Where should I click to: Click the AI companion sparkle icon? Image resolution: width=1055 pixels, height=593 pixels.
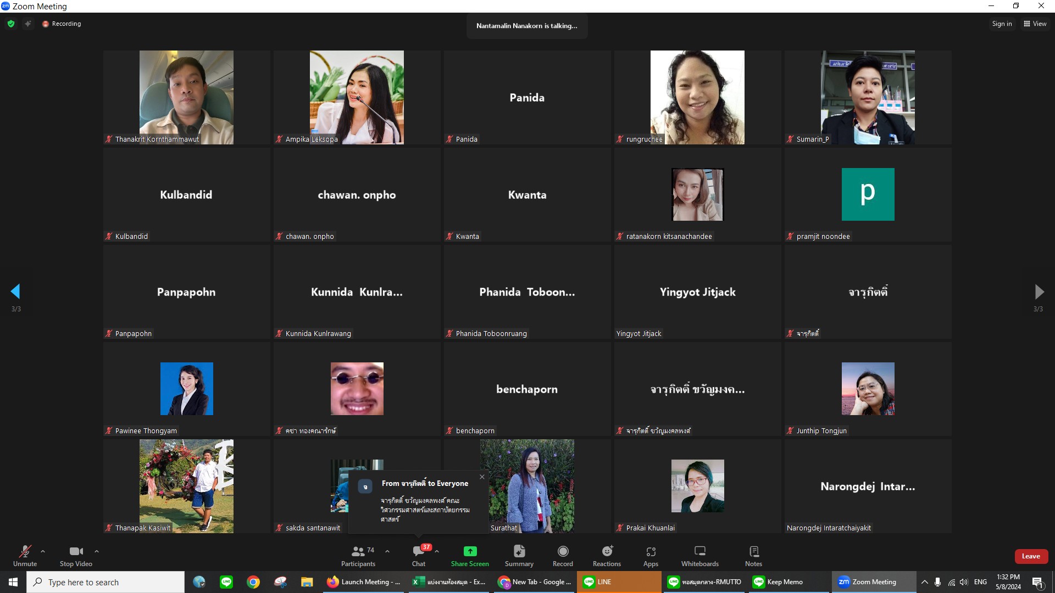[27, 24]
